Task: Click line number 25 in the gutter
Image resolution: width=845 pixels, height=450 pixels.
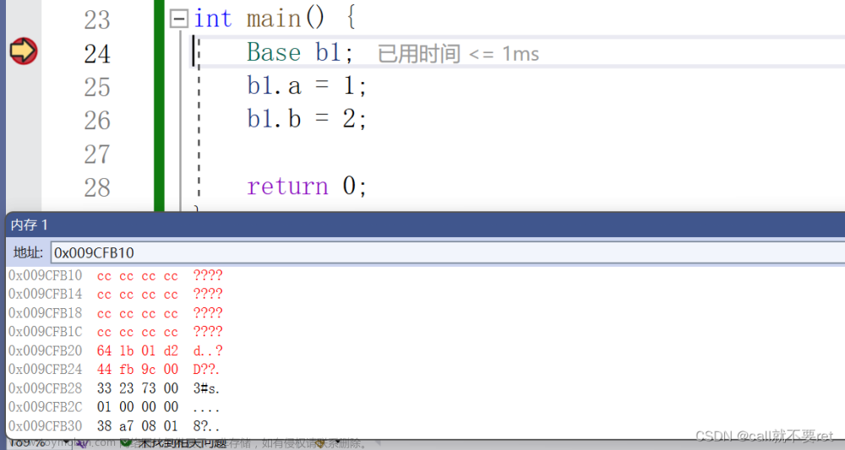Action: [x=97, y=87]
